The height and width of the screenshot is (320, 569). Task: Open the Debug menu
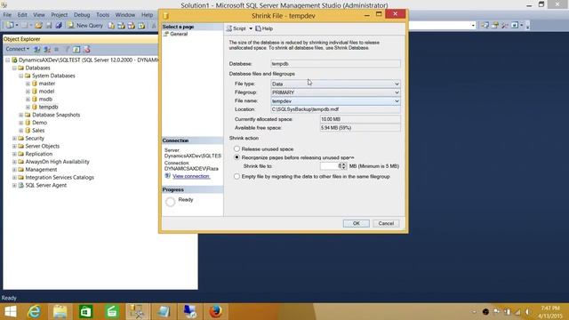tap(82, 15)
